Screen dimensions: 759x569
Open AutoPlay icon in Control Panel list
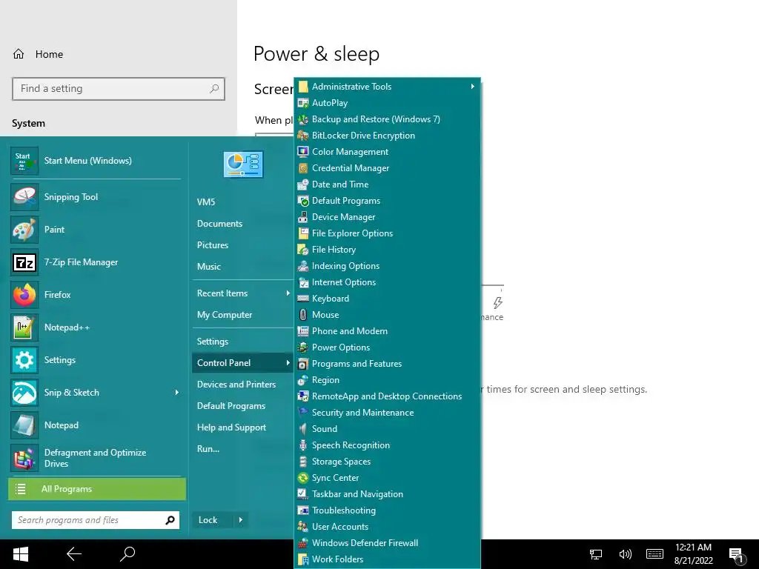point(303,102)
